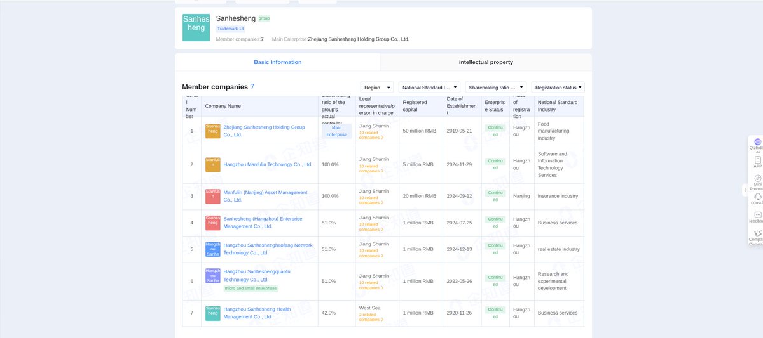Open the Qizhidao AI sidebar icon
This screenshot has height=338, width=763.
757,142
